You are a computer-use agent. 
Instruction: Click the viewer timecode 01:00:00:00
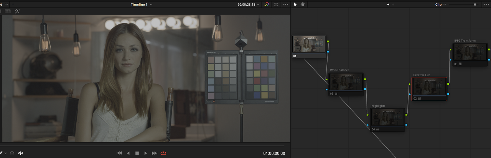274,153
